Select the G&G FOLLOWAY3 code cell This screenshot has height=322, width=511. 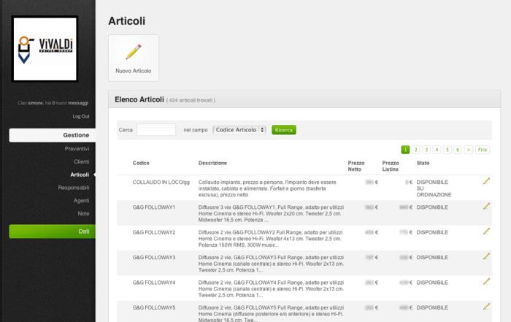tap(154, 258)
